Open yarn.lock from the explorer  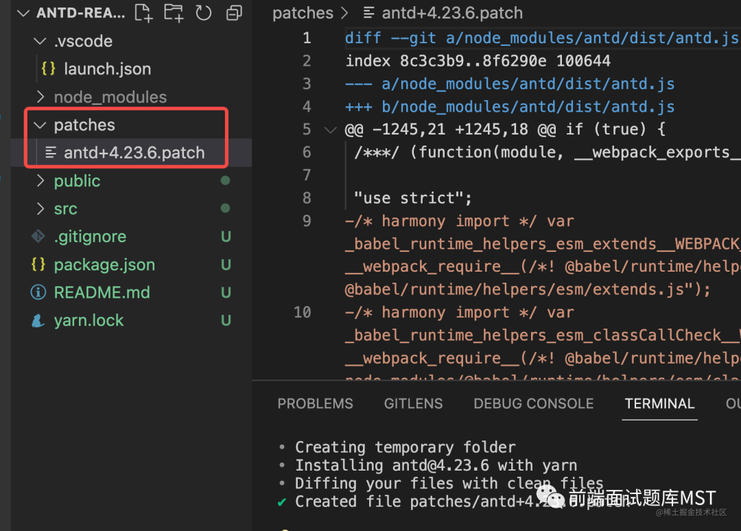click(89, 320)
